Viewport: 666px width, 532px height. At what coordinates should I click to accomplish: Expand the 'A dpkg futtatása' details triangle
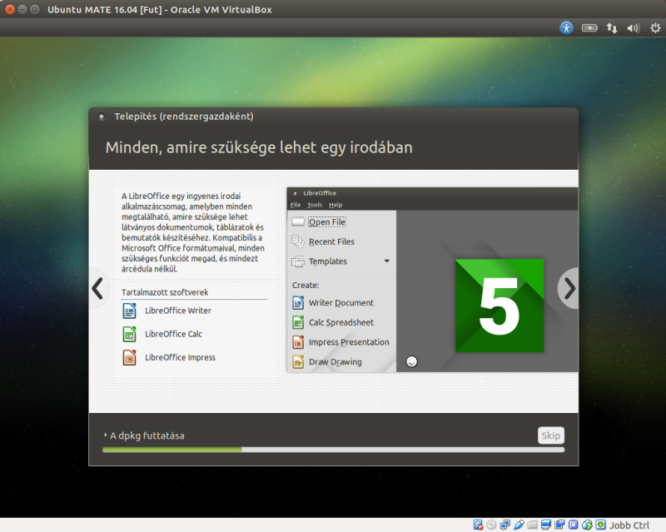tap(106, 435)
